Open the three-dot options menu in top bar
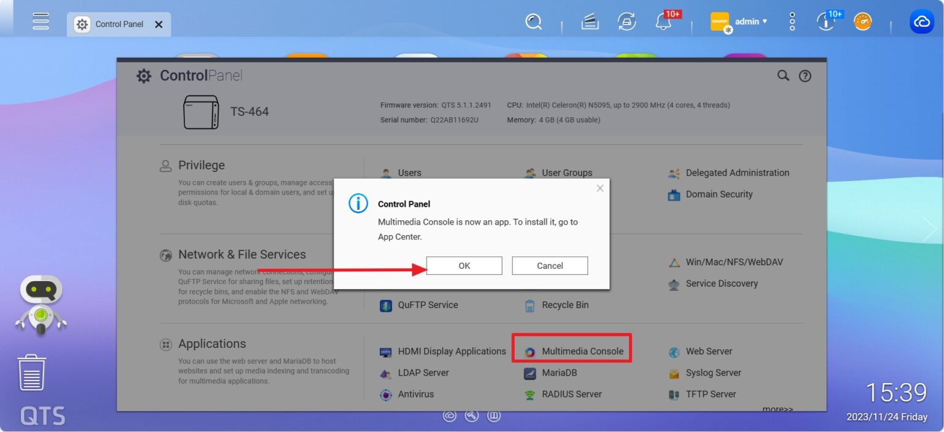Image resolution: width=944 pixels, height=432 pixels. click(x=792, y=21)
